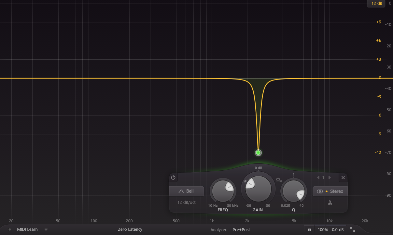
Task: Click the FREQ knob
Action: point(223,192)
